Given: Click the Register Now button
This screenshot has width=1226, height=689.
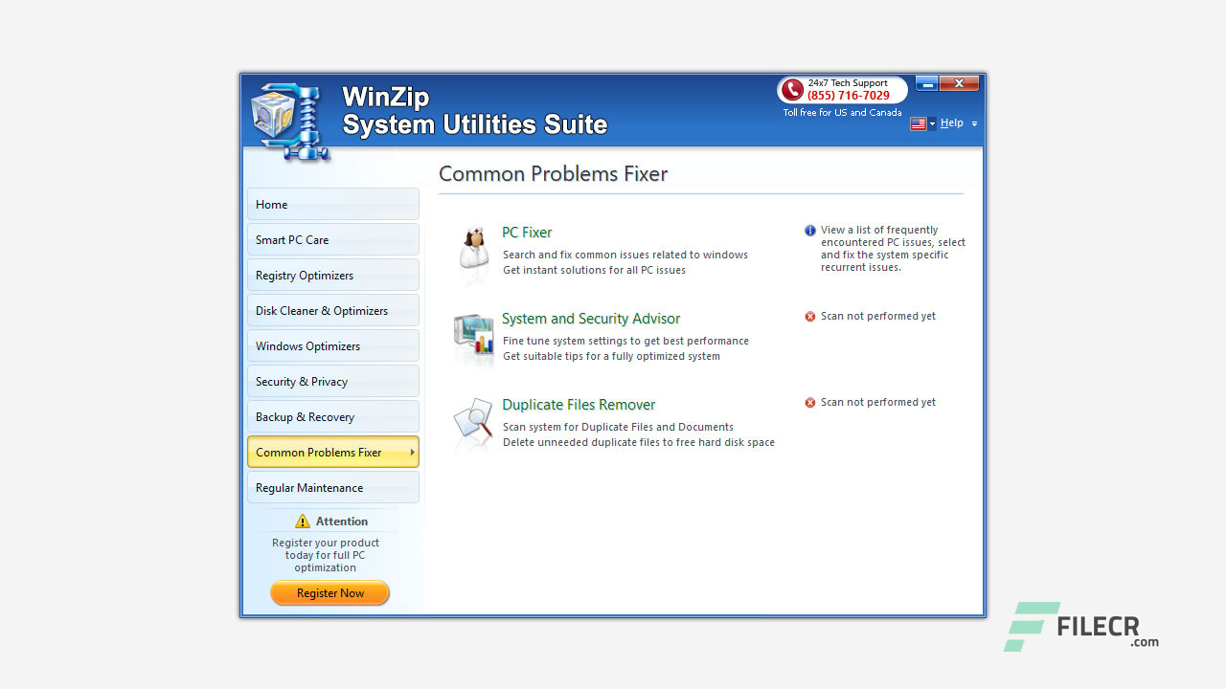Looking at the screenshot, I should [x=330, y=593].
